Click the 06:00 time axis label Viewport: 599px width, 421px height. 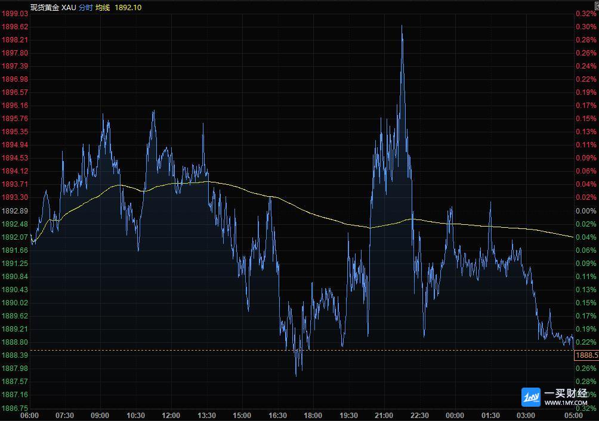[x=29, y=415]
